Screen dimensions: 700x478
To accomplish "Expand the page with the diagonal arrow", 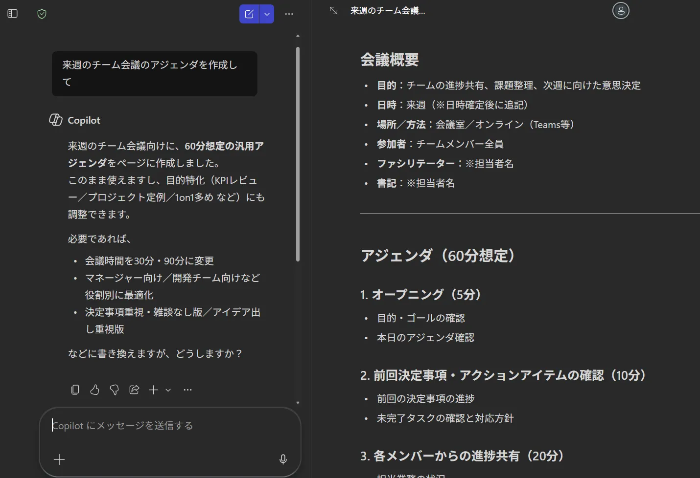I will click(x=333, y=10).
